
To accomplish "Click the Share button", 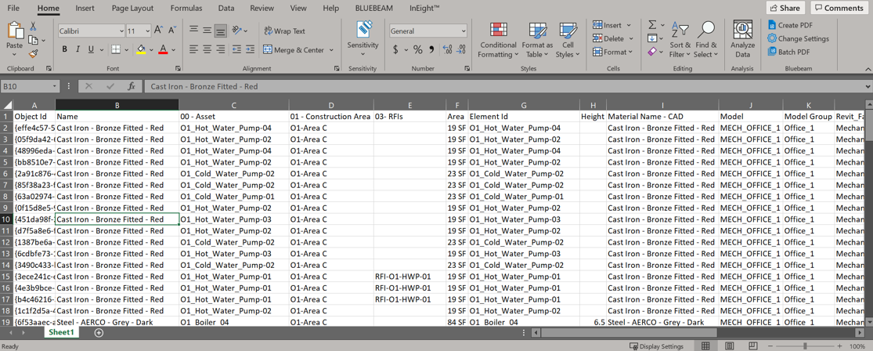I will tap(785, 8).
